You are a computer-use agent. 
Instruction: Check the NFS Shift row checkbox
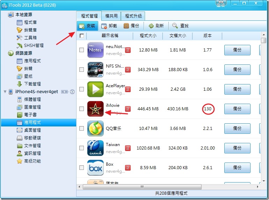click(82, 69)
